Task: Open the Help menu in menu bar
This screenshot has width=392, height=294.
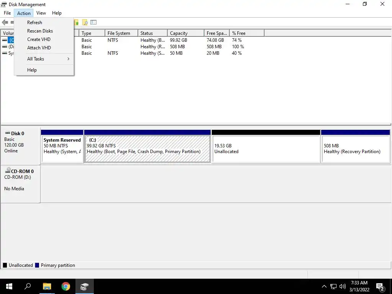Action: pos(57,13)
